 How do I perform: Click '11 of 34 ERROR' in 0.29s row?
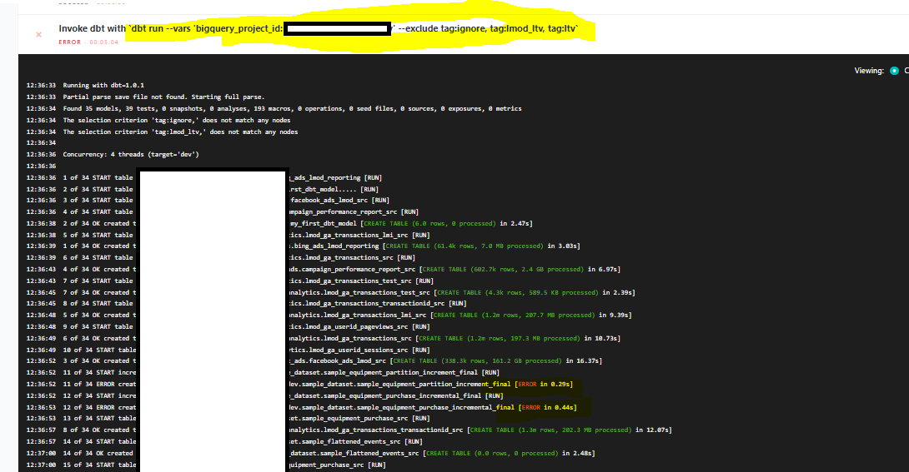pyautogui.click(x=299, y=384)
